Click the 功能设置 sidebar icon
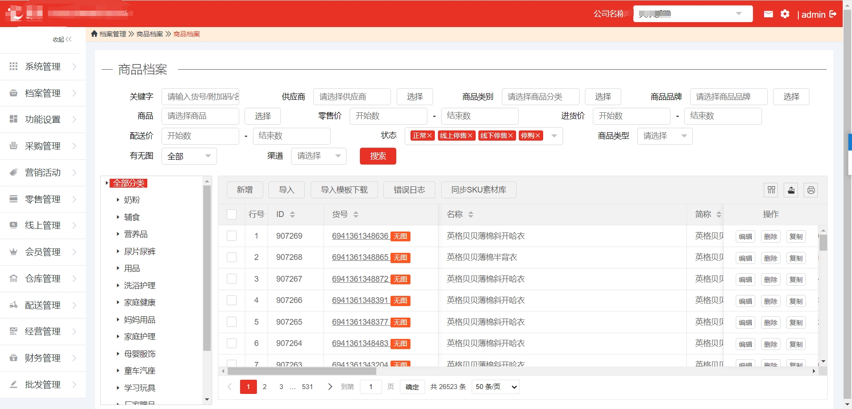 pyautogui.click(x=13, y=119)
